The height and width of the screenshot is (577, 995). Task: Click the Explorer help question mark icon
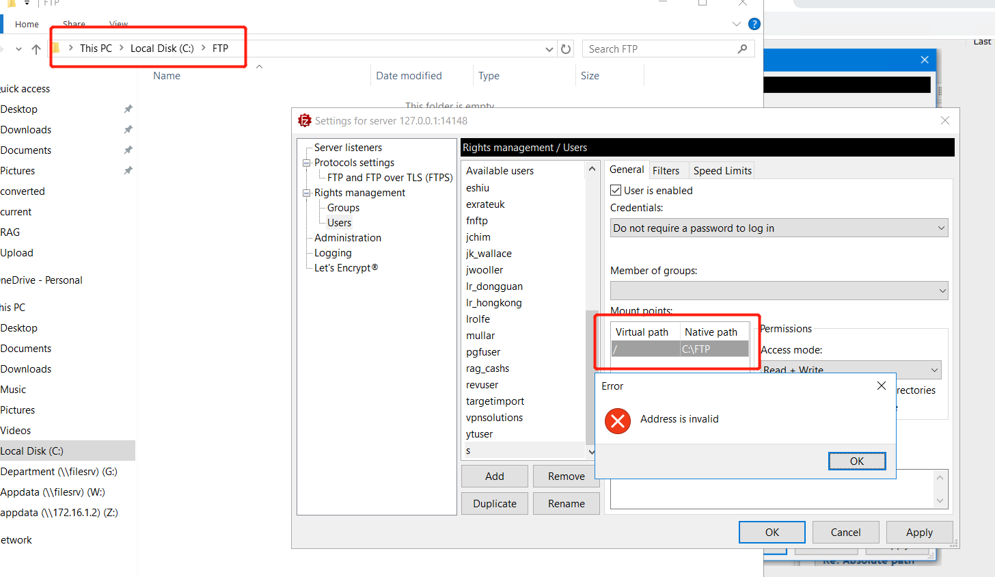(x=754, y=24)
